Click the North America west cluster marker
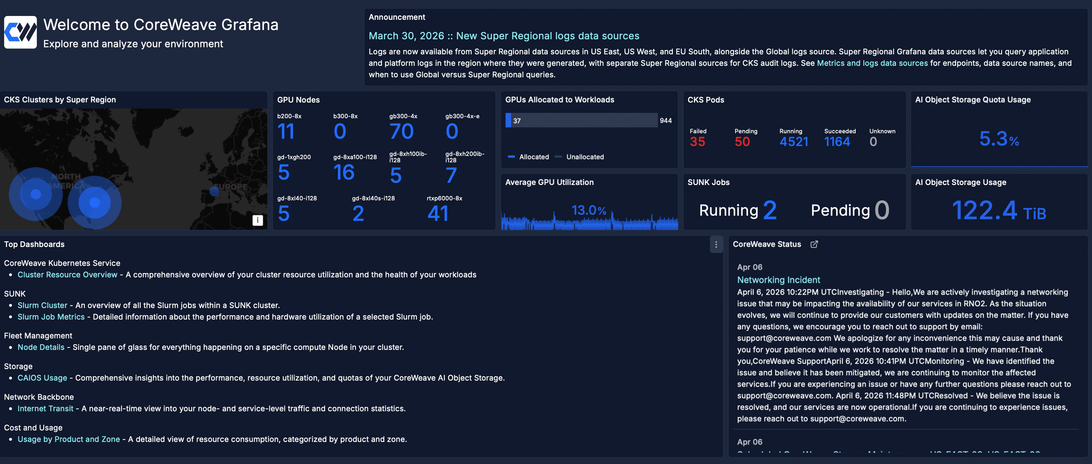The image size is (1092, 464). [36, 194]
